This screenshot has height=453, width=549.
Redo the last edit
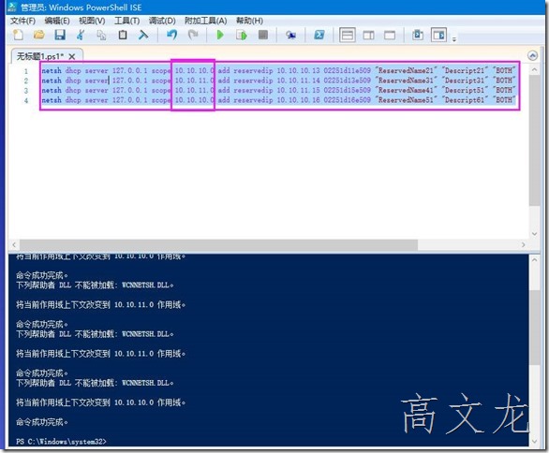click(193, 35)
